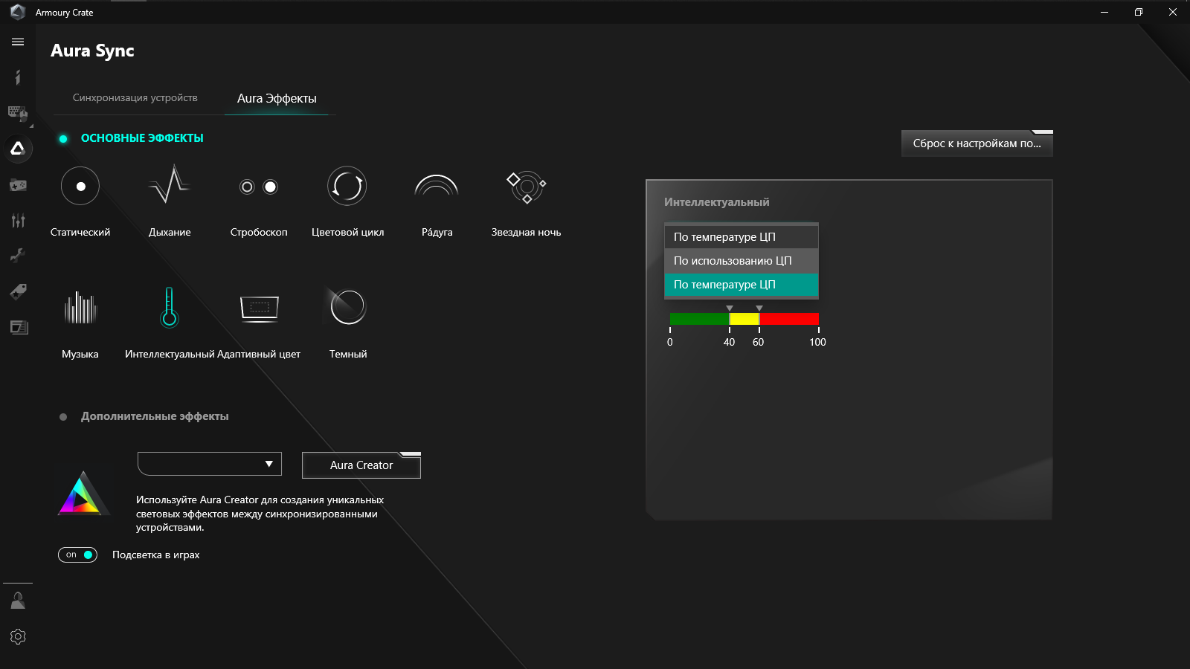Switch to the Aura Эффекты tab
Image resolution: width=1190 pixels, height=669 pixels.
point(277,98)
